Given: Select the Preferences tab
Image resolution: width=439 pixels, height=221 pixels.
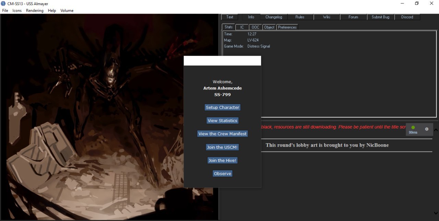Looking at the screenshot, I should (287, 27).
